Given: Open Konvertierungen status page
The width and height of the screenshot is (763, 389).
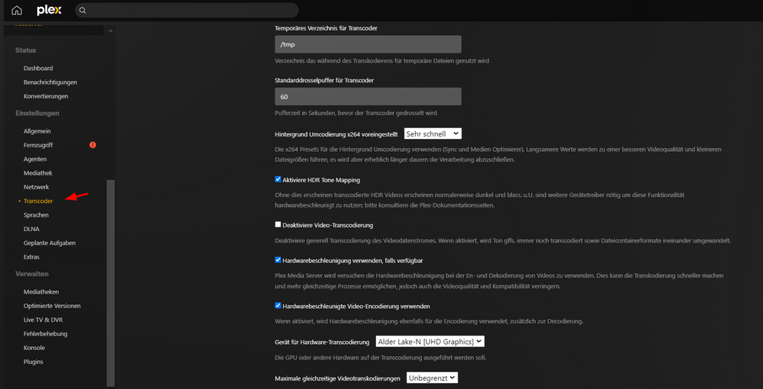Looking at the screenshot, I should click(46, 96).
